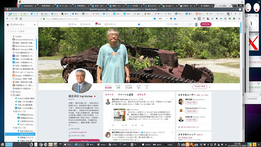Screen dimensions: 261x147
Task: Open Twitter 通知 notifications
Action: pyautogui.click(x=98, y=24)
